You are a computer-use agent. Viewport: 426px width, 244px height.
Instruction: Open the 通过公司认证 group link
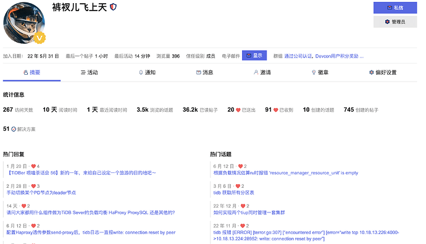[x=298, y=56]
